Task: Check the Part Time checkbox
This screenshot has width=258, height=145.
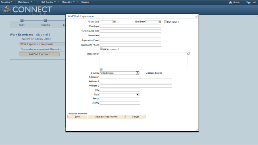Action: 165,21
